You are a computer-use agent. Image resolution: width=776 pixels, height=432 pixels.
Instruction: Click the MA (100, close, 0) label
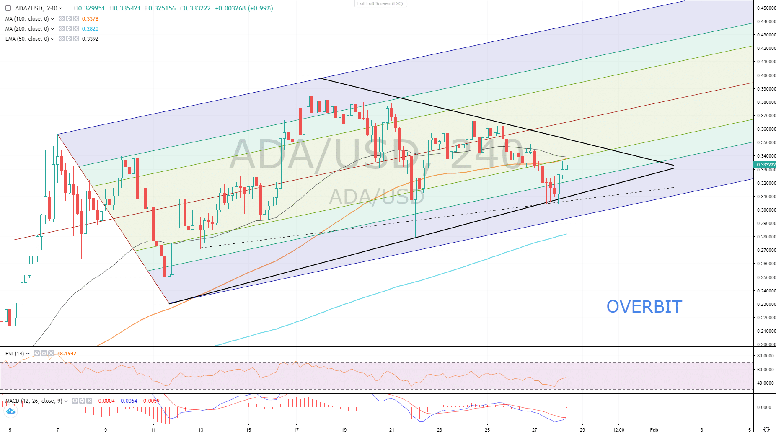[x=27, y=19]
